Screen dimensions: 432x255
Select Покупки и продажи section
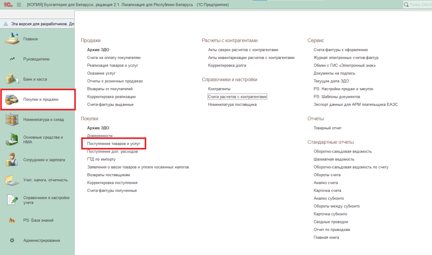pyautogui.click(x=40, y=99)
